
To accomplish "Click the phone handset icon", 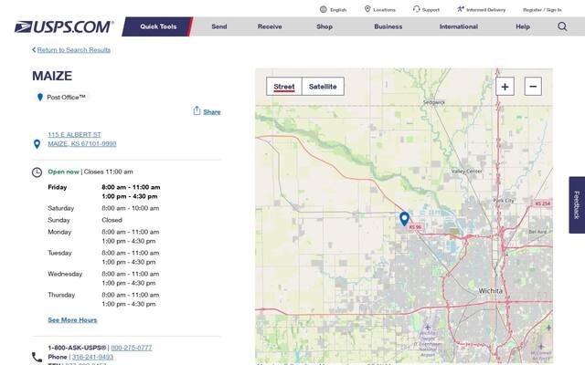I will pyautogui.click(x=37, y=357).
